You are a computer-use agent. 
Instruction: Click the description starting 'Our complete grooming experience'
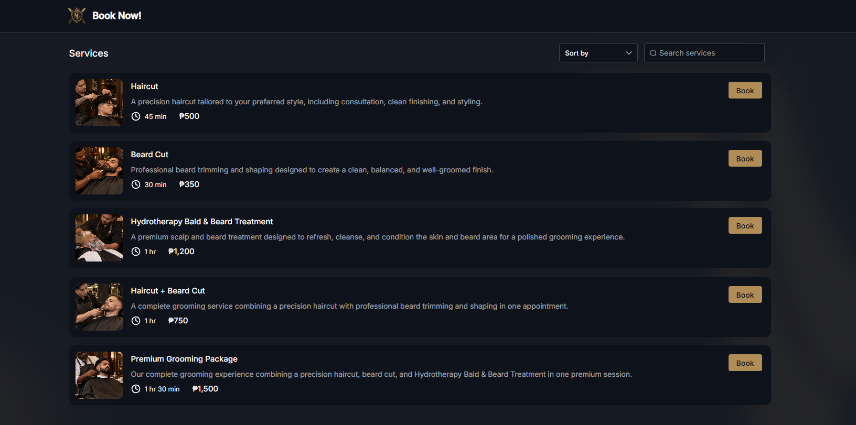pos(381,374)
